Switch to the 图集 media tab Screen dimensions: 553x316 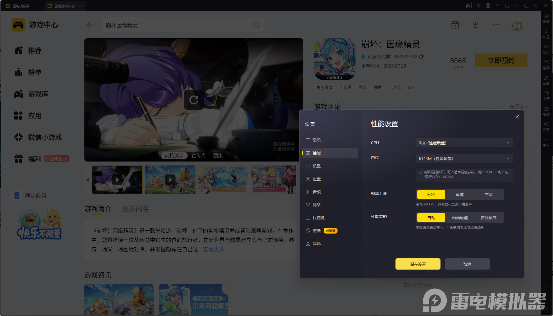tap(218, 156)
